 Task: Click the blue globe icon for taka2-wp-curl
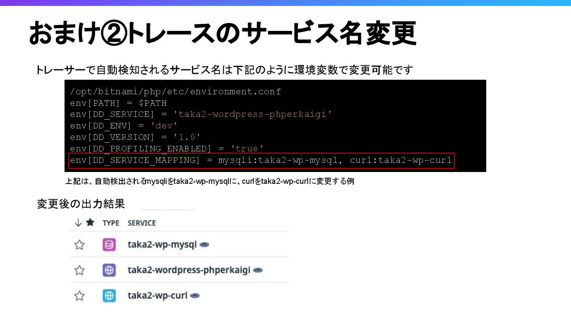tap(109, 296)
